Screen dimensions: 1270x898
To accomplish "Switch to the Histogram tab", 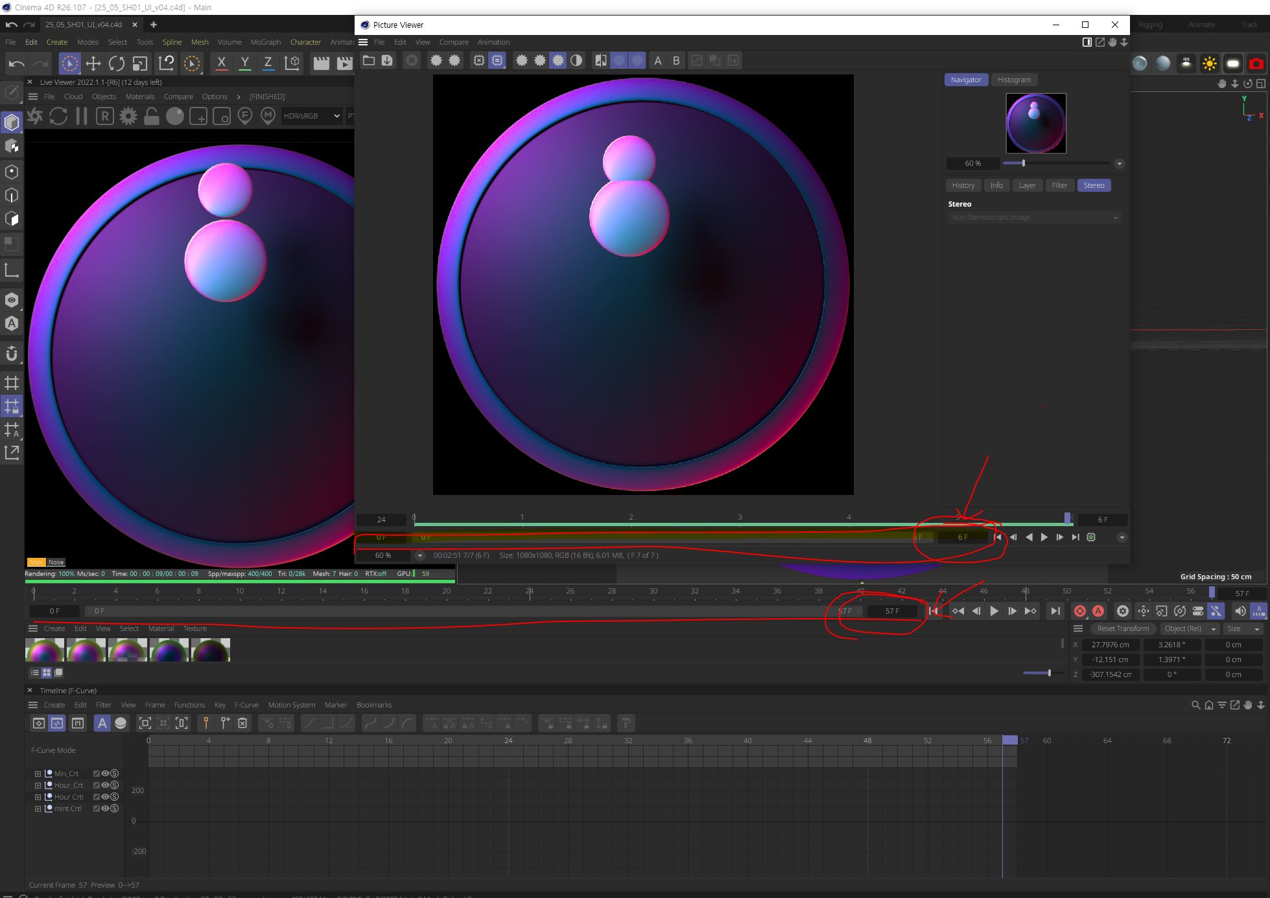I will 1014,80.
